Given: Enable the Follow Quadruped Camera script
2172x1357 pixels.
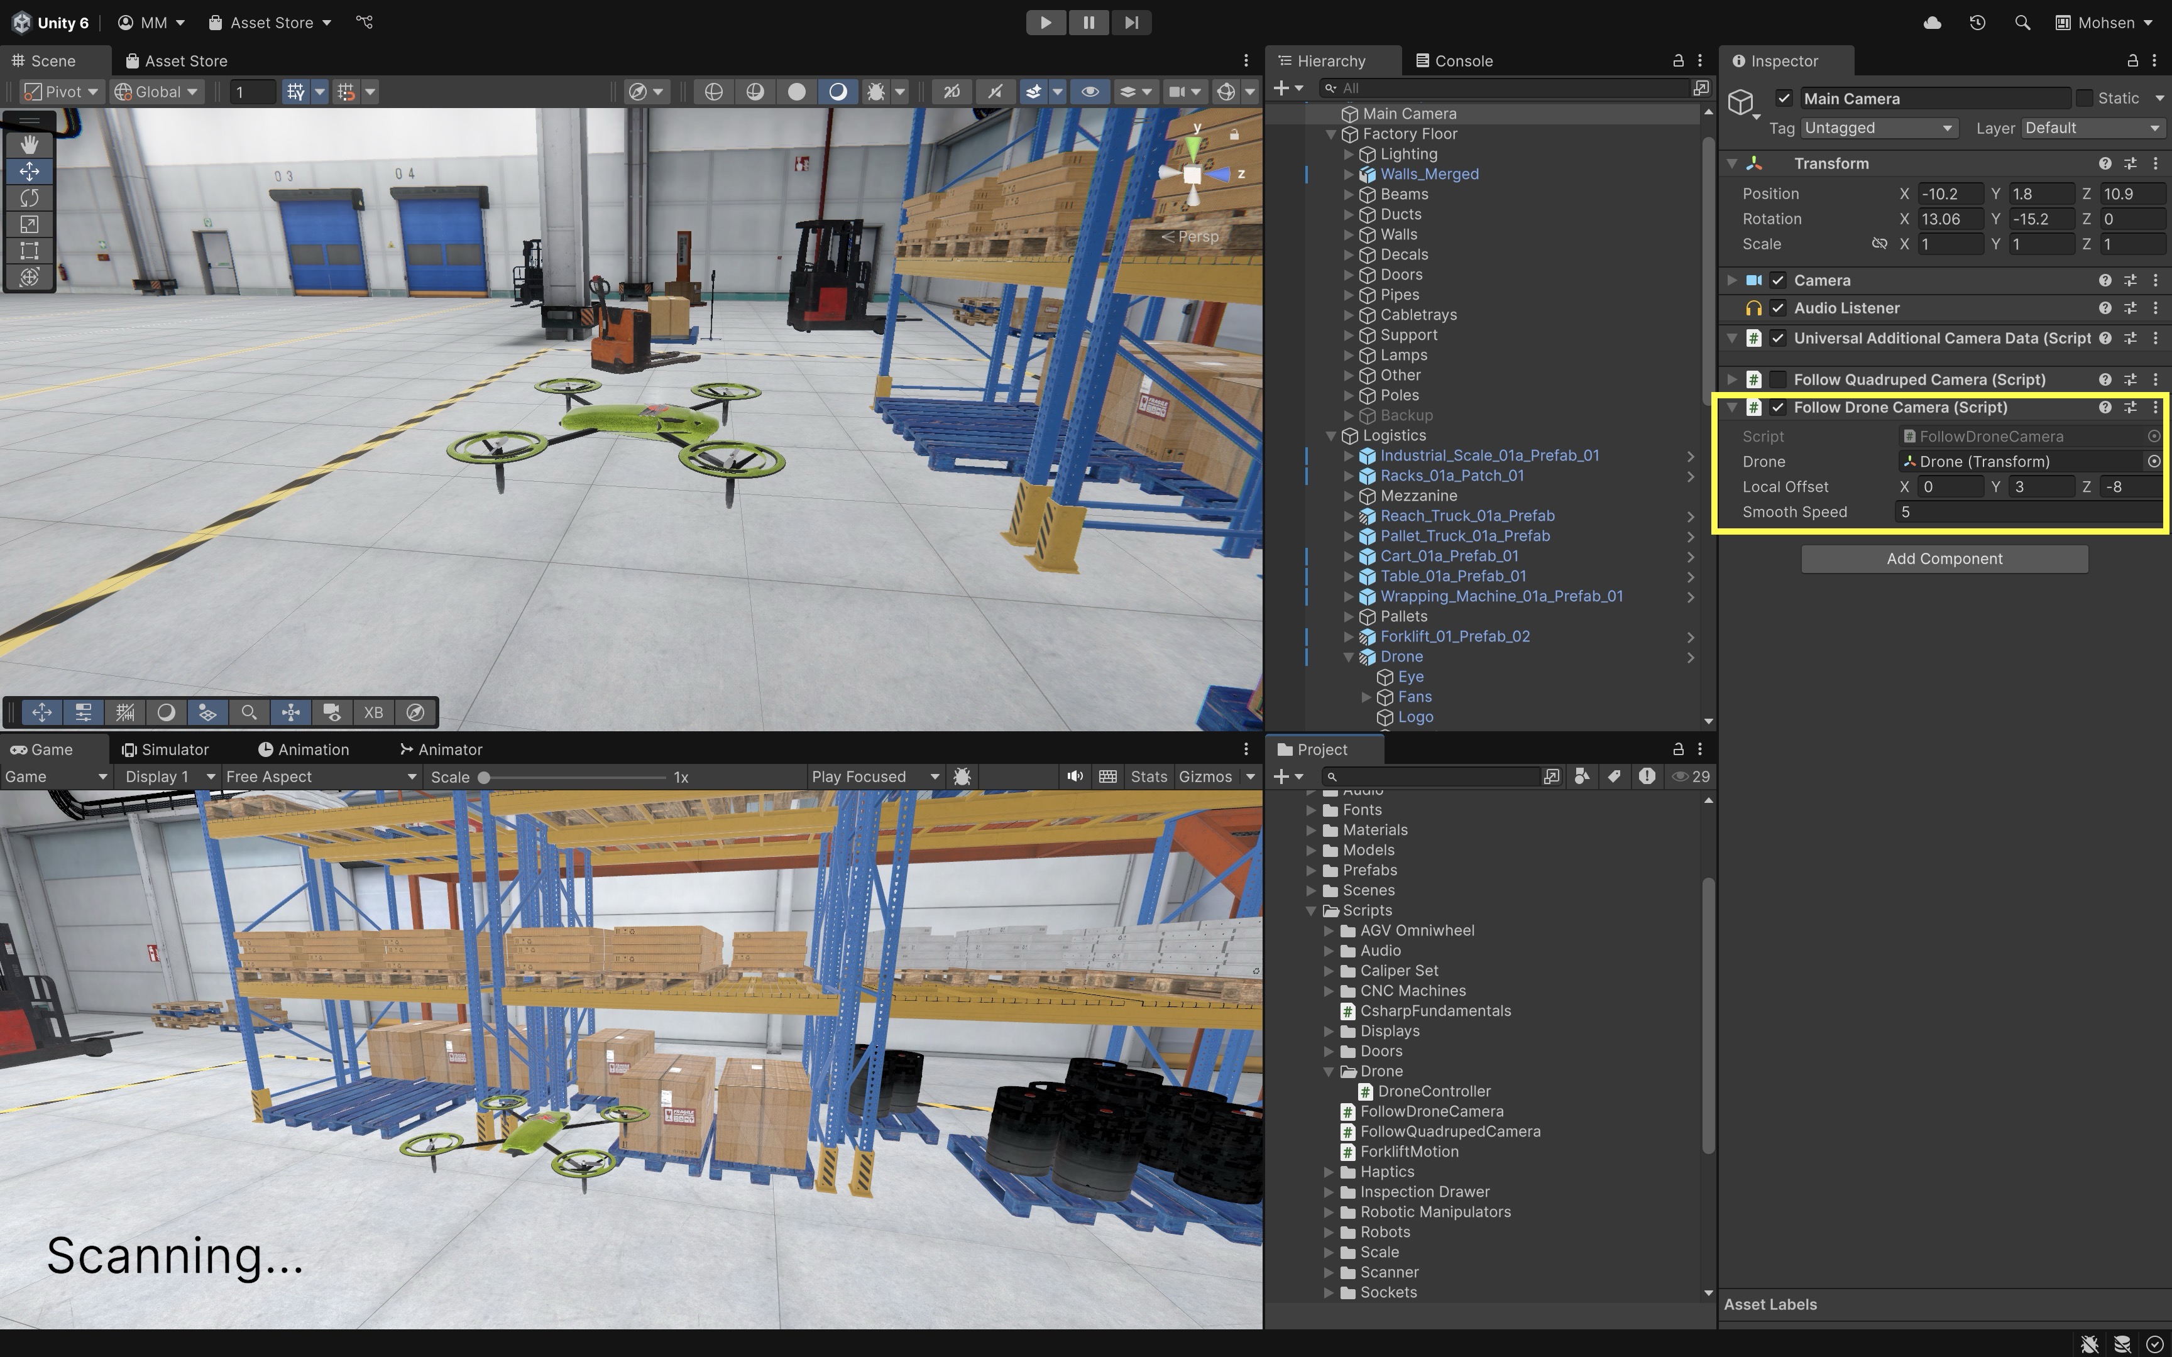Looking at the screenshot, I should point(1778,379).
